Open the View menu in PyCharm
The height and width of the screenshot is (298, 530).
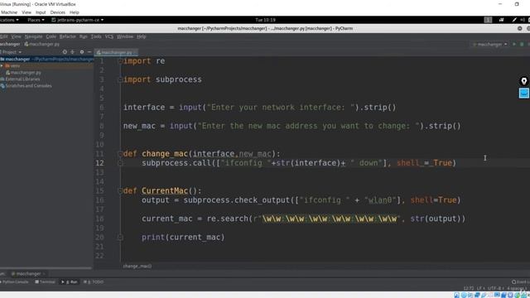[x=16, y=36]
